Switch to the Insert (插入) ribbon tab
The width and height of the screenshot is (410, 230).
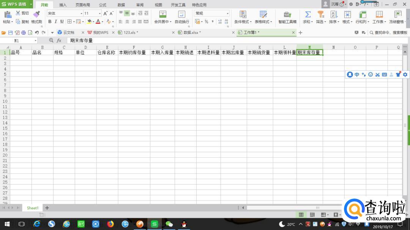pyautogui.click(x=63, y=5)
